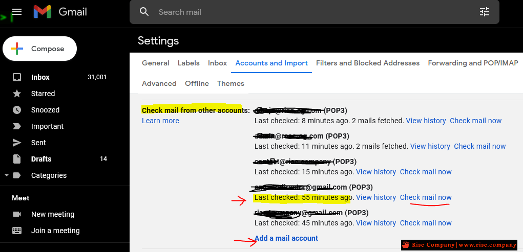Screen dimensions: 523x252
Task: Click the Settings page heading
Action: point(158,41)
